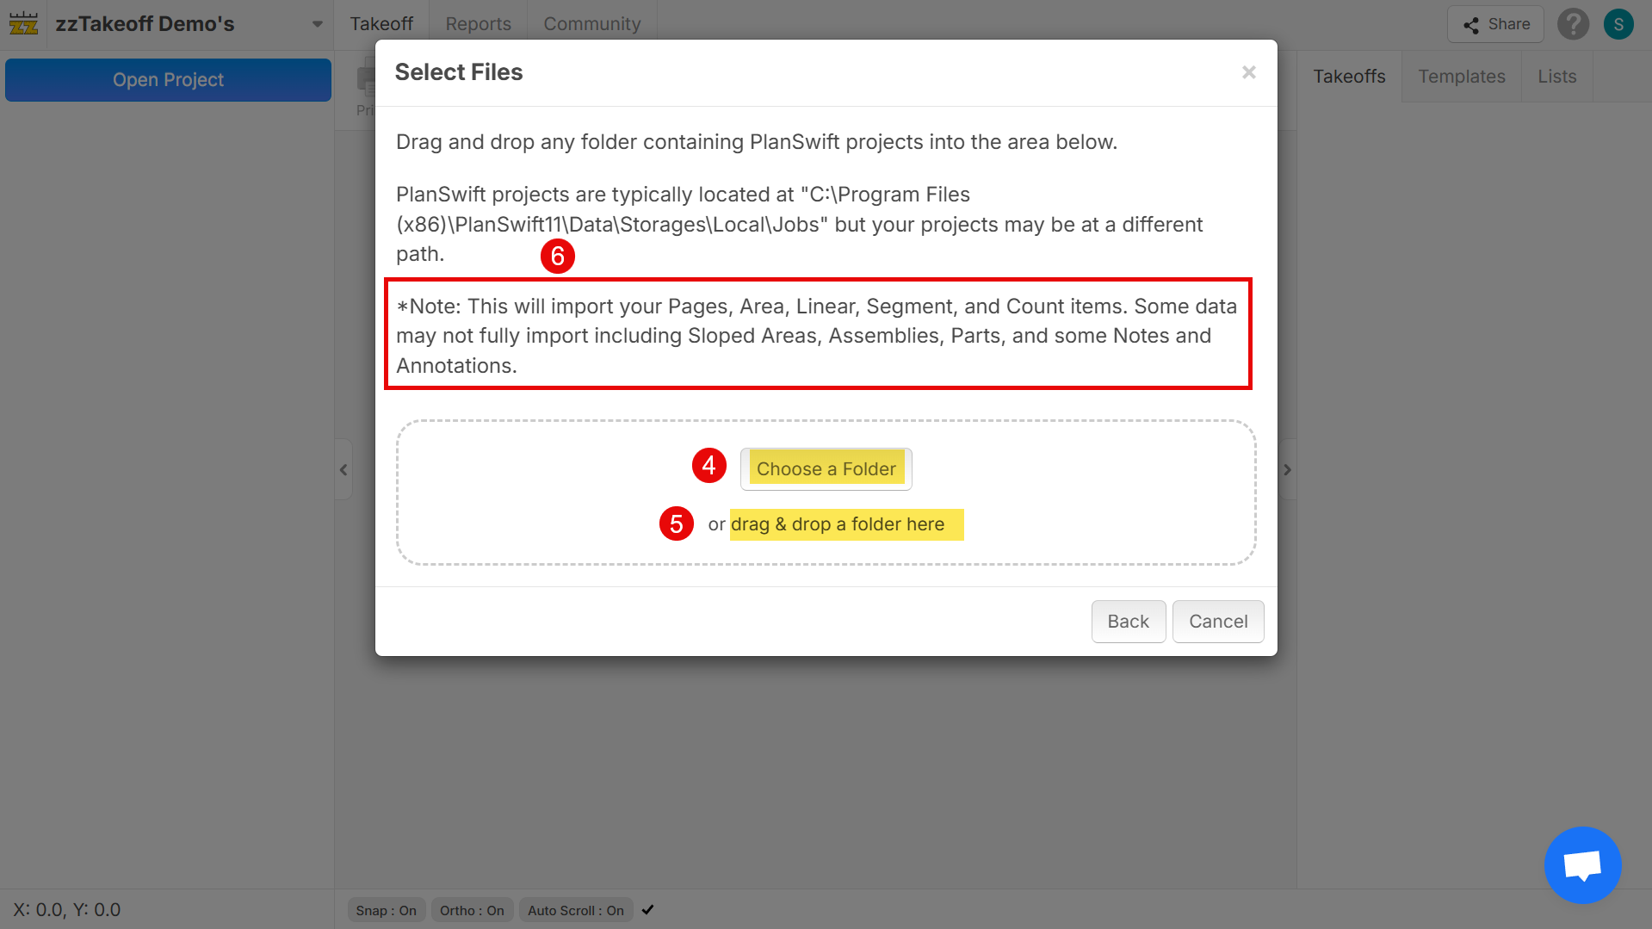Click the zzTakeoff crown logo icon
Image resolution: width=1652 pixels, height=929 pixels.
pyautogui.click(x=23, y=23)
